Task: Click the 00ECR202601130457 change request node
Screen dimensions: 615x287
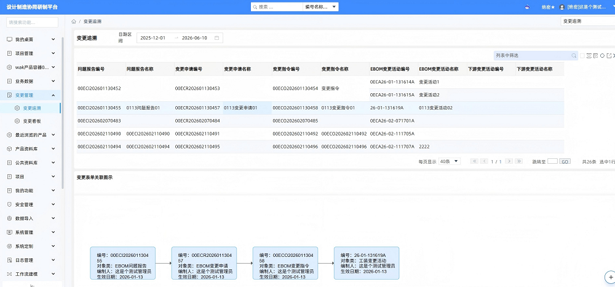Action: pyautogui.click(x=204, y=263)
